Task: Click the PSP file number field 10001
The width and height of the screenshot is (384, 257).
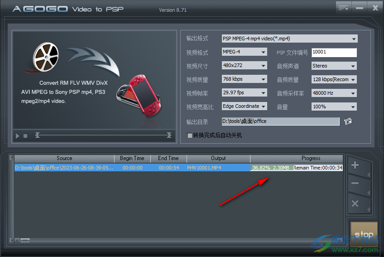Action: coord(334,52)
